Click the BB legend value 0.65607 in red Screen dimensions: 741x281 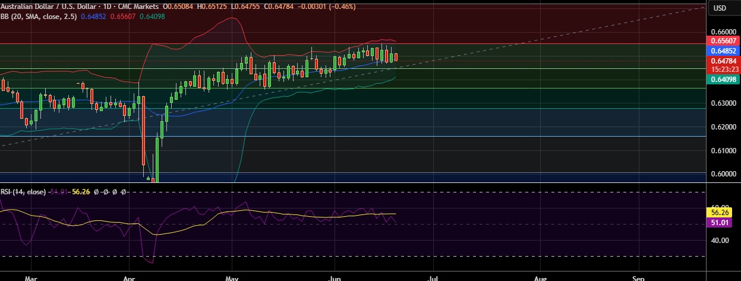124,17
